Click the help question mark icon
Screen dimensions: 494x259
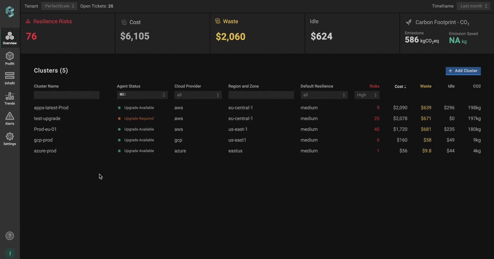(10, 236)
